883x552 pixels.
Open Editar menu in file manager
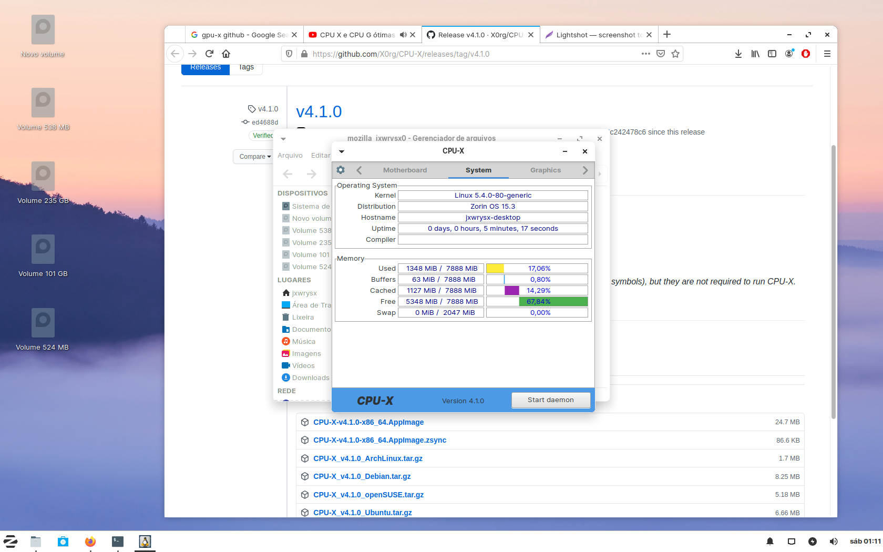321,156
